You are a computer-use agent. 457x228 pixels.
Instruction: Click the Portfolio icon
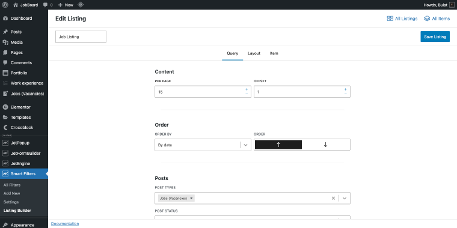coord(5,73)
